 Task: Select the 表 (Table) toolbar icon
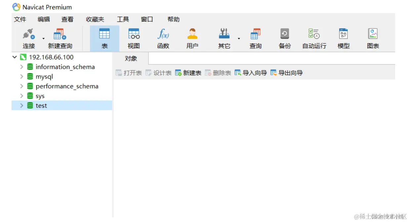[x=104, y=39]
